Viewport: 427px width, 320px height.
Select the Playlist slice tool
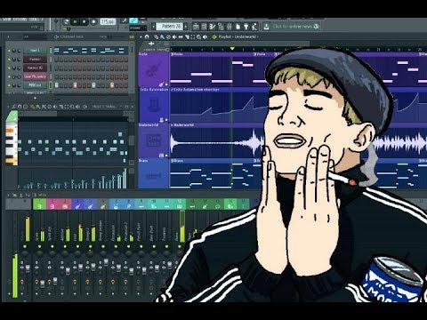tap(188, 36)
